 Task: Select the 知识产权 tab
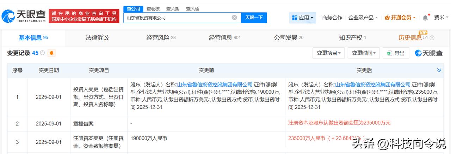(352, 38)
